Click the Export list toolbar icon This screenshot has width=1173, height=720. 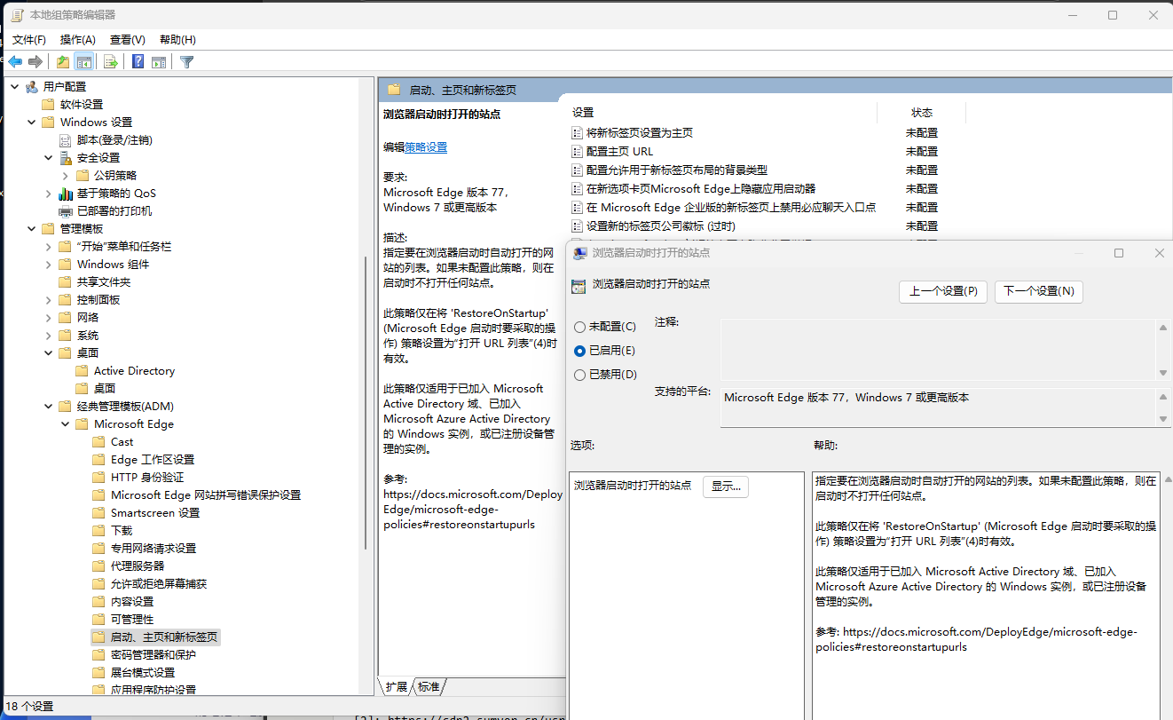(111, 62)
